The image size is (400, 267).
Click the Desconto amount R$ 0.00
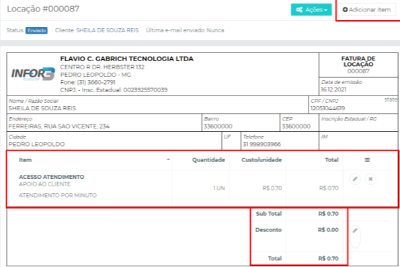[x=328, y=230]
